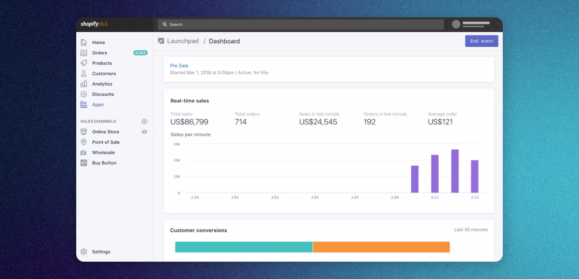
Task: Go to Customers section
Action: (x=104, y=74)
